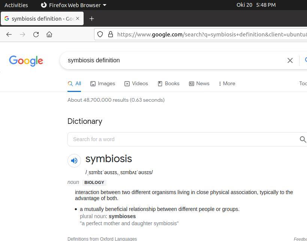Click the 'noun' part of speech label
Screen dimensions: 307x241
tap(73, 182)
